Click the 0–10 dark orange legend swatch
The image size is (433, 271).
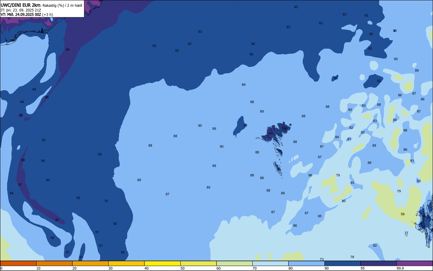(18, 263)
